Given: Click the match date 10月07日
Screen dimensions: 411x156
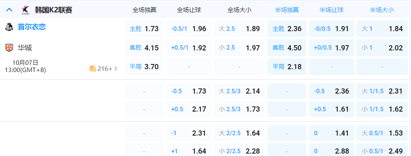Looking at the screenshot, I should coord(25,63).
